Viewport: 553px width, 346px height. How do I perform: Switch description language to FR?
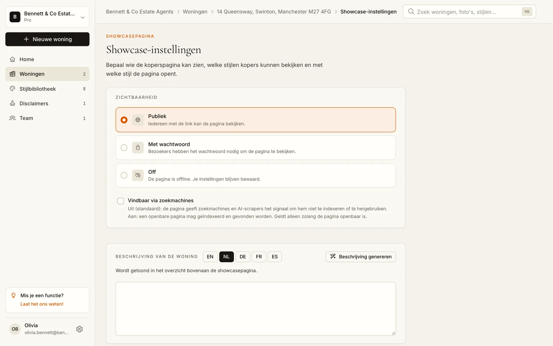coord(259,257)
